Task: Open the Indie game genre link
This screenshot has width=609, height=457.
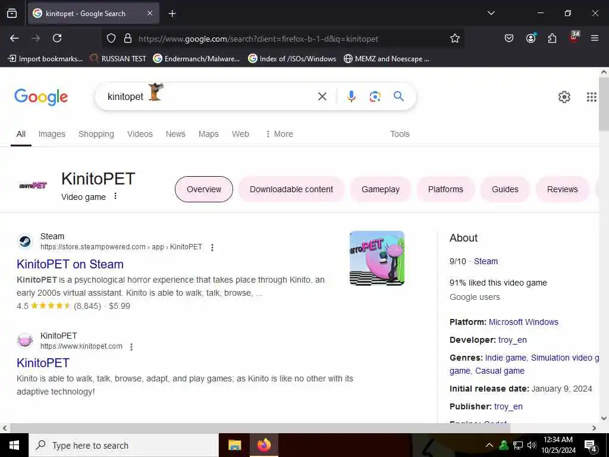Action: [506, 358]
